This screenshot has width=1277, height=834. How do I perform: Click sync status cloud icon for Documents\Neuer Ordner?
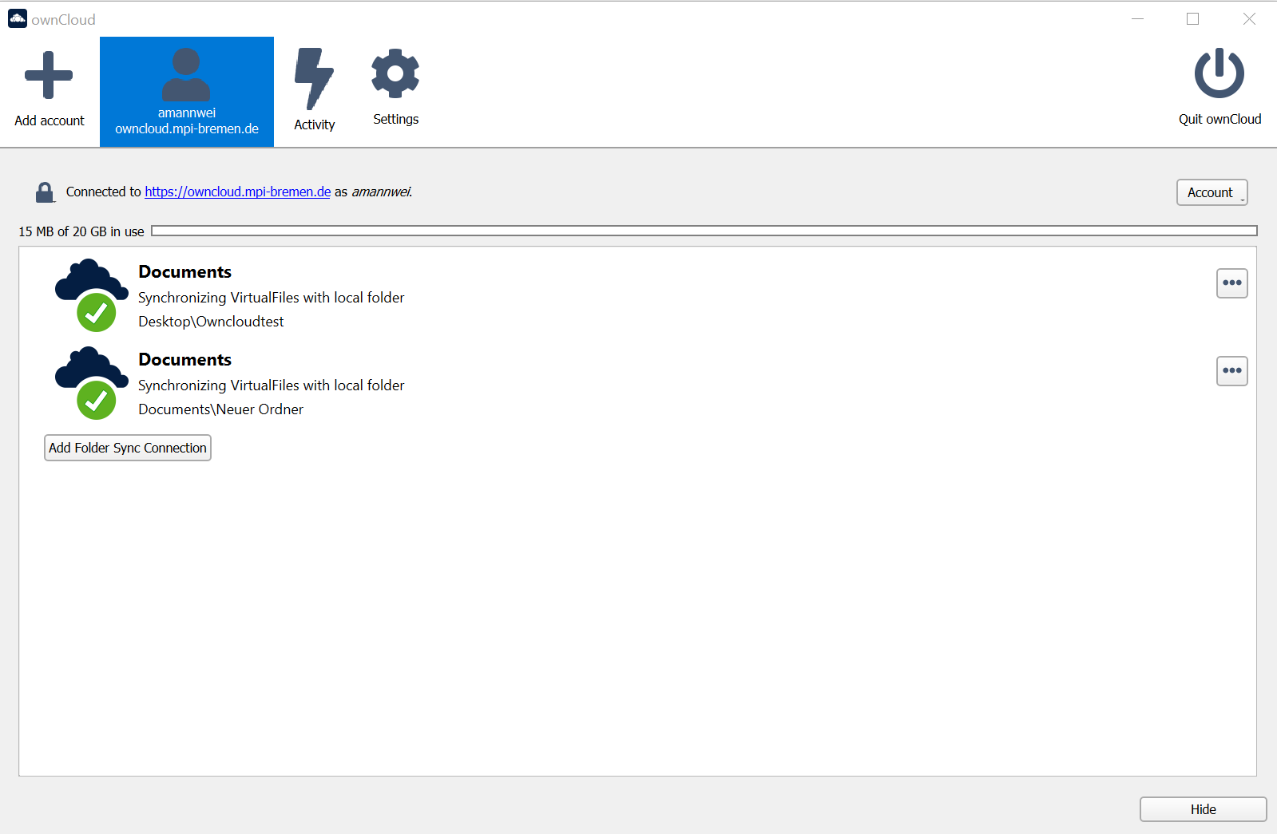[x=91, y=383]
